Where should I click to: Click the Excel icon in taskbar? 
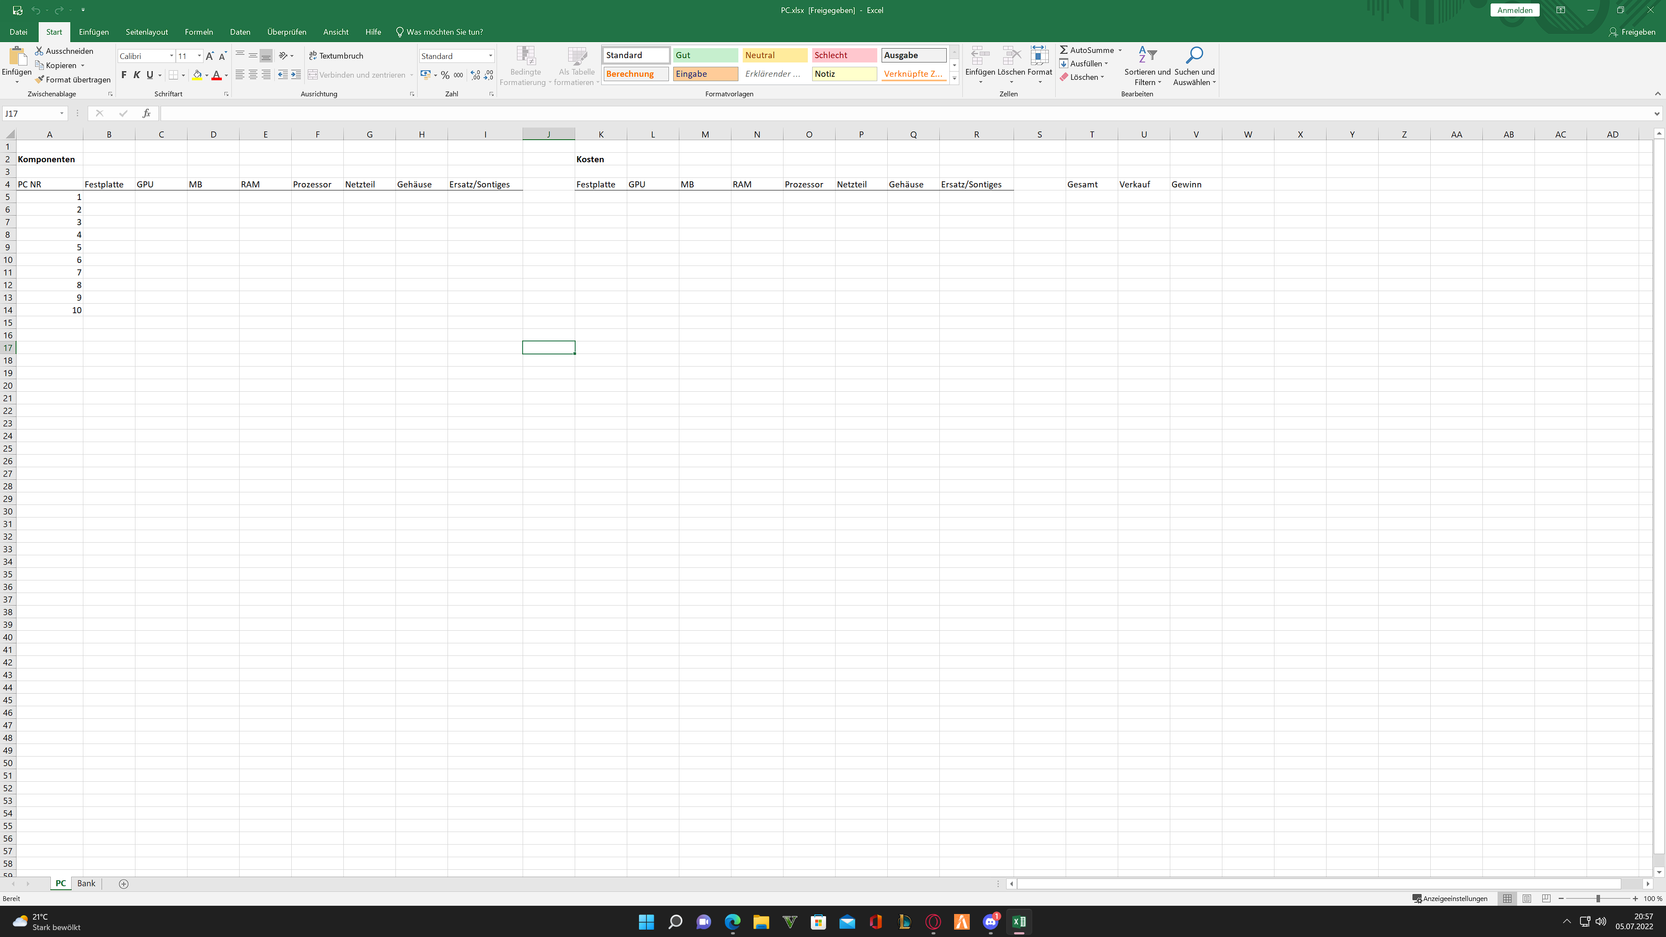coord(1019,921)
